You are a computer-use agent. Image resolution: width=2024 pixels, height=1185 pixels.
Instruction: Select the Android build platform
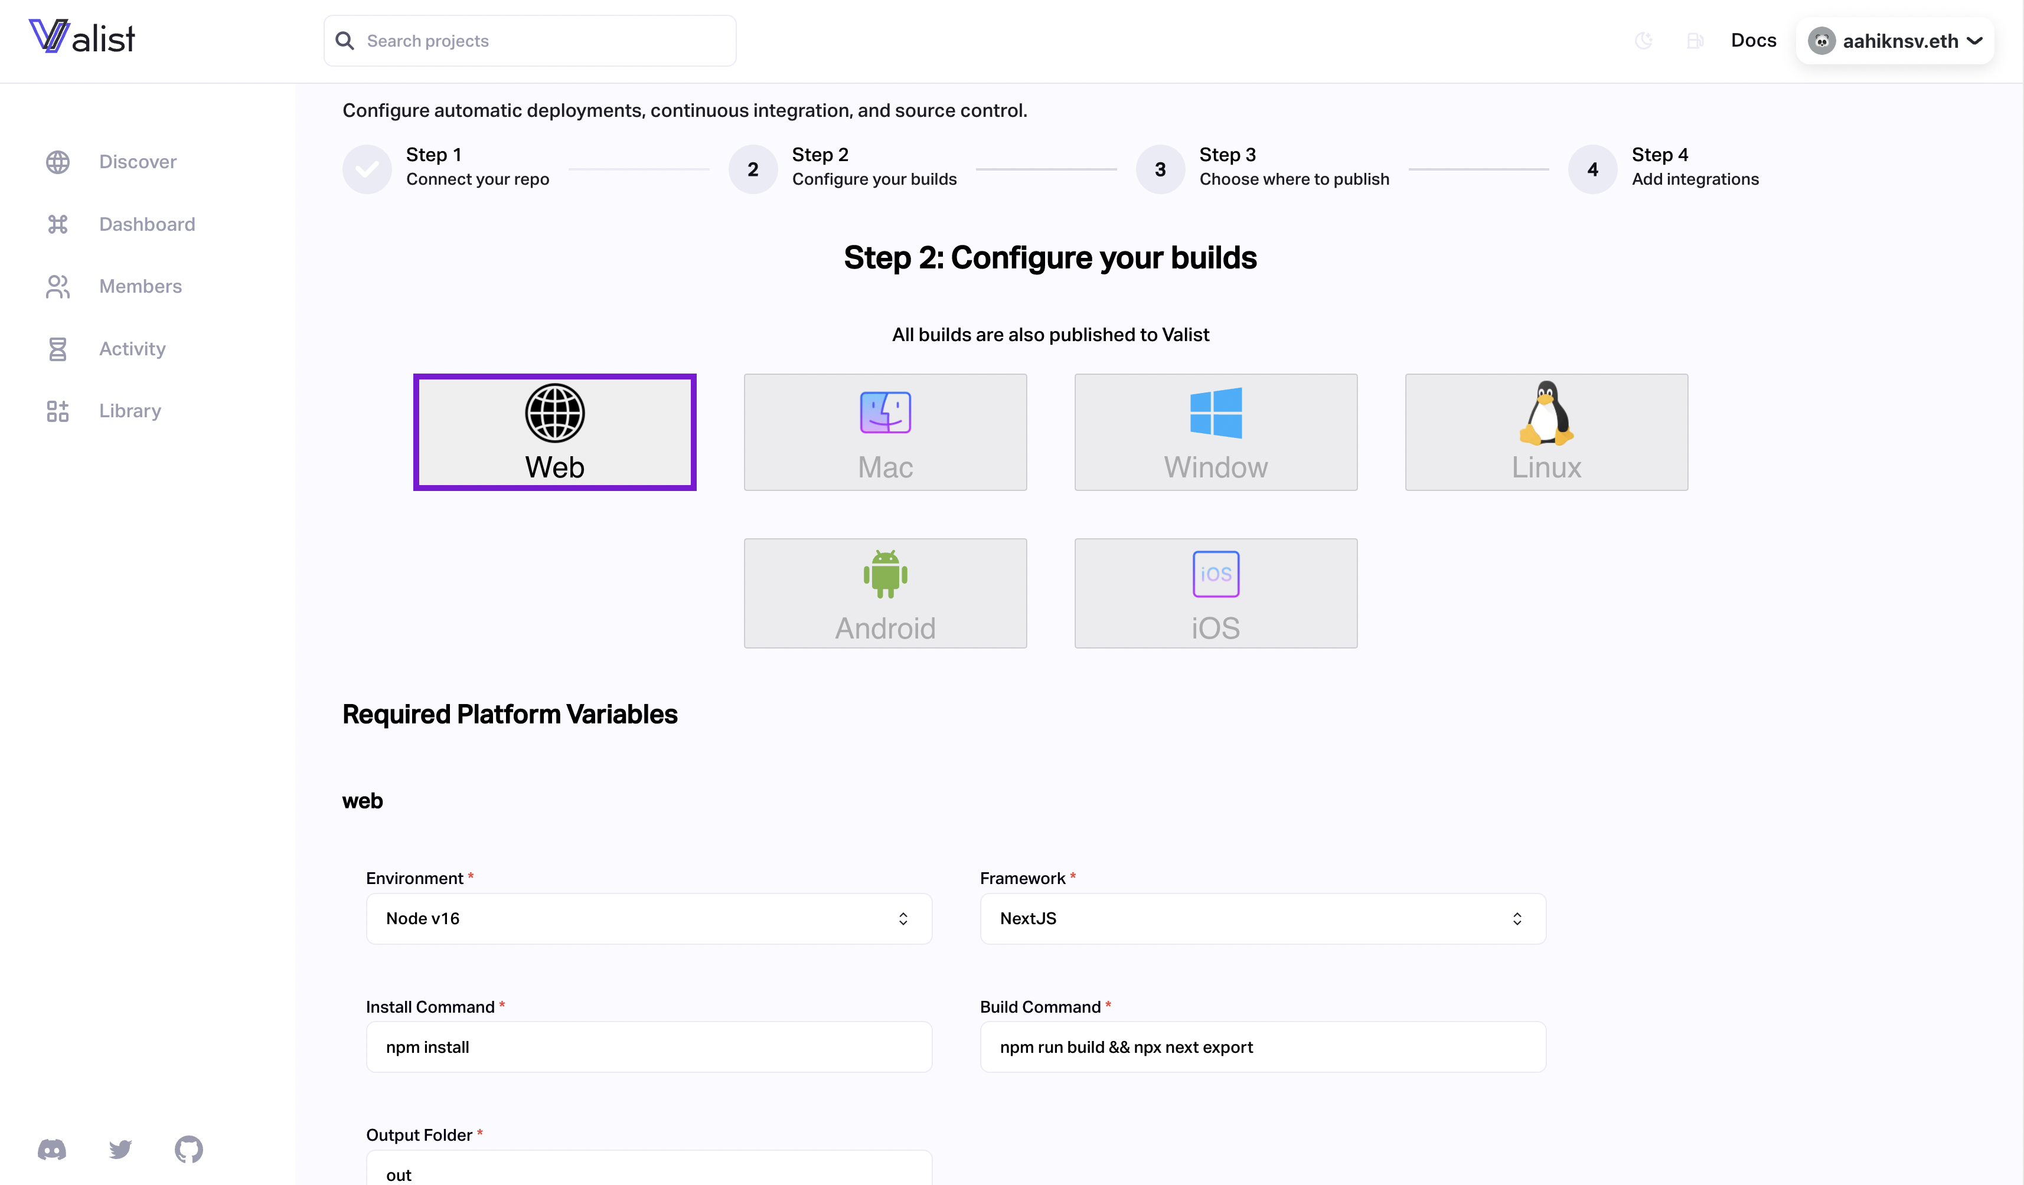pos(885,593)
